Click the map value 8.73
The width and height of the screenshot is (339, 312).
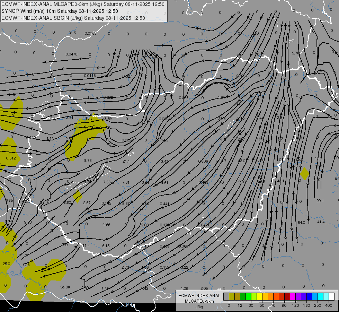(88, 161)
